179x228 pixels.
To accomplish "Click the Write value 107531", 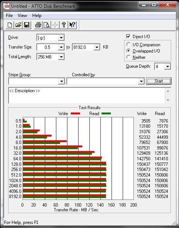I will click(x=143, y=148).
